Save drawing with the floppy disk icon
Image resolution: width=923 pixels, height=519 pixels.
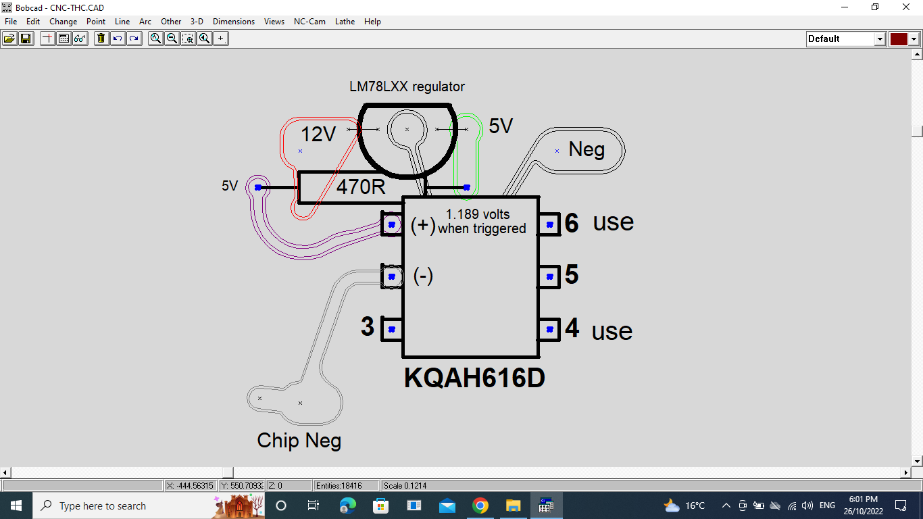pyautogui.click(x=26, y=39)
